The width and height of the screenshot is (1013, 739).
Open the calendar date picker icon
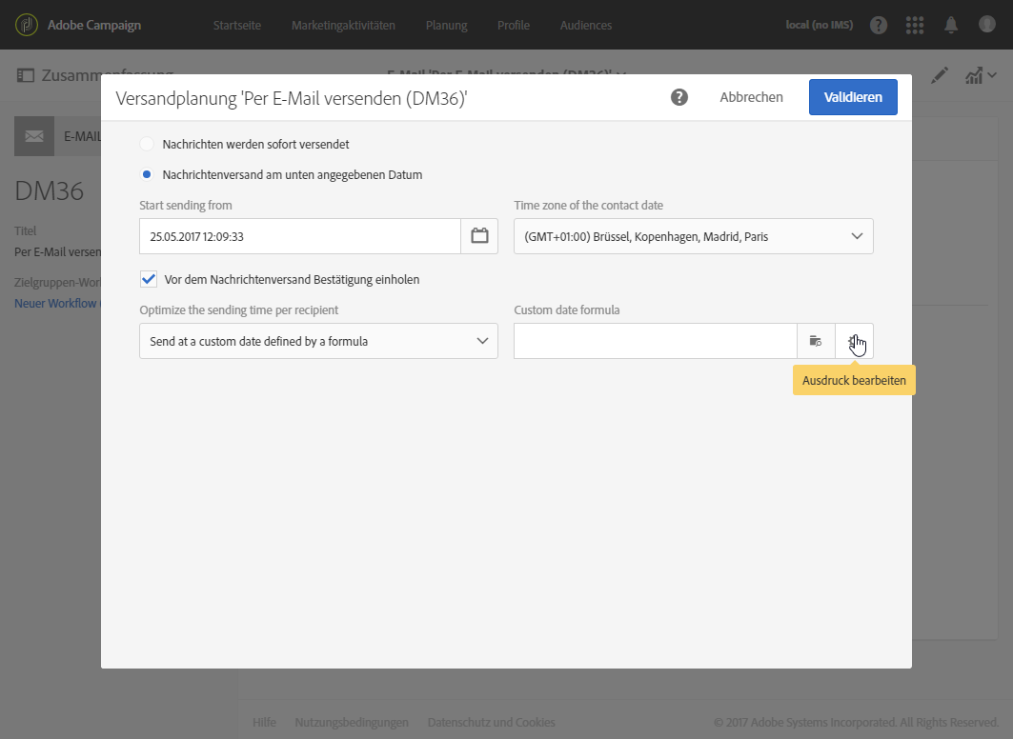click(x=479, y=236)
